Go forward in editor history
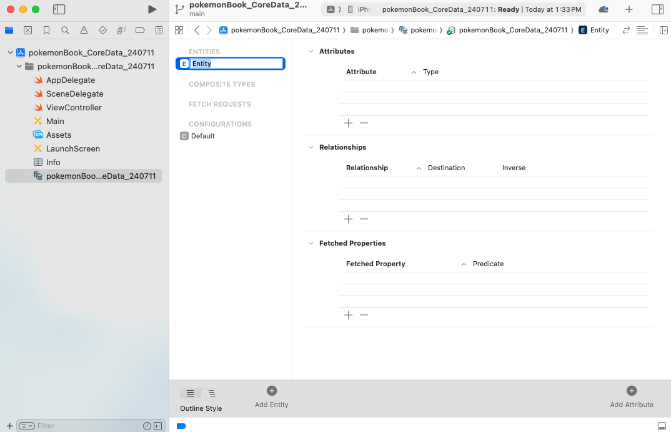 click(x=209, y=31)
